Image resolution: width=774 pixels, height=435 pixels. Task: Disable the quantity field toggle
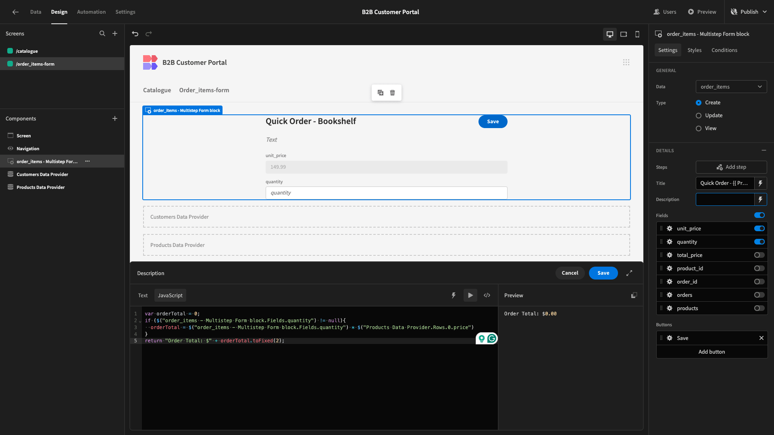point(759,242)
